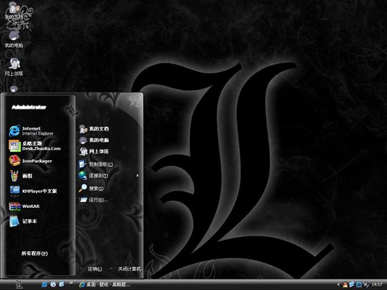Viewport: 387px width, 290px height.
Task: Click the L-logo Start button on taskbar
Action: [x=19, y=285]
